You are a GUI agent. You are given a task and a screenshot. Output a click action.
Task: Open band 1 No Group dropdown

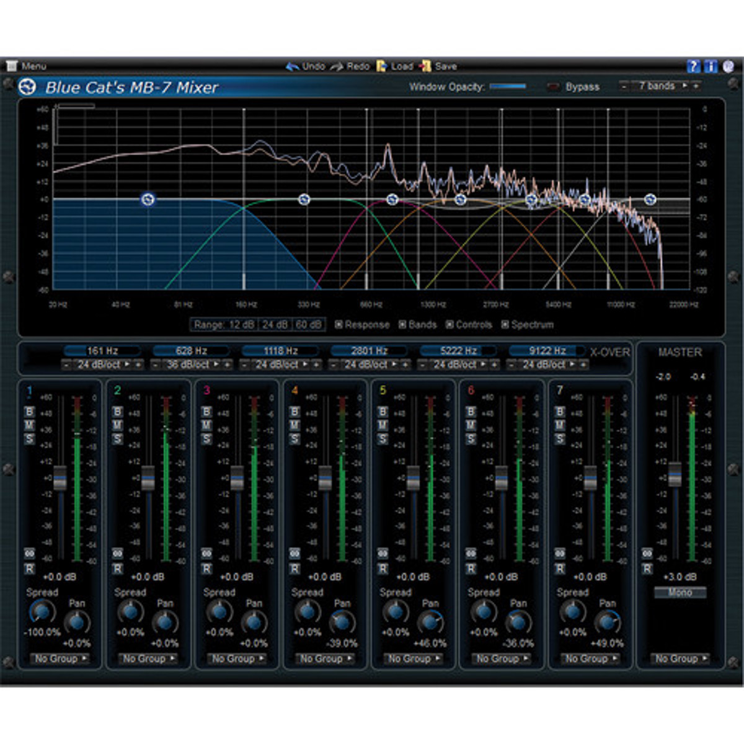pos(60,658)
